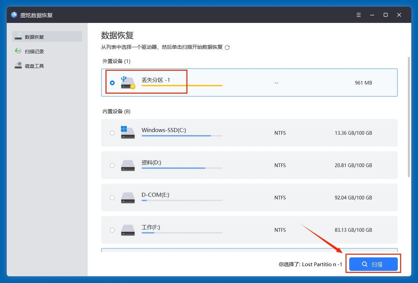The height and width of the screenshot is (283, 418).
Task: Click the Windows-SSD(C:) drive icon
Action: (128, 133)
